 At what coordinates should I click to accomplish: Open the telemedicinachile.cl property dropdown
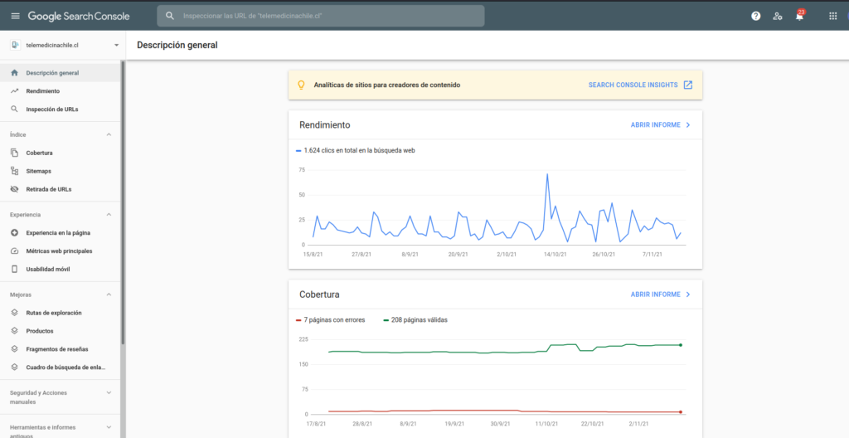[x=116, y=46]
